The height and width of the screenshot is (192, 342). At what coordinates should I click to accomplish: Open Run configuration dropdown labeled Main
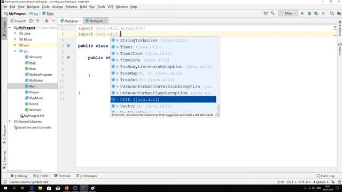(288, 13)
